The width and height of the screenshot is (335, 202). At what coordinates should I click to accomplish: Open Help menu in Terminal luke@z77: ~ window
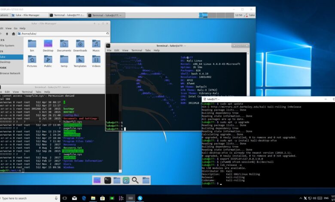(x=157, y=50)
